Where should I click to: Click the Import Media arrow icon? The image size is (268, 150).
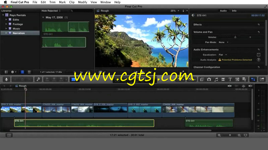tap(6, 79)
